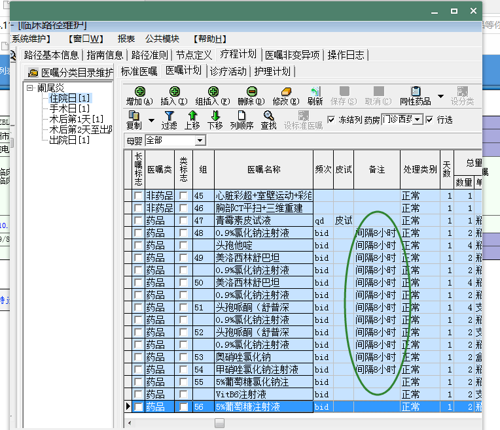Toggle the 冻结列 checkbox
Screen dimensions: 500x430
pyautogui.click(x=331, y=120)
